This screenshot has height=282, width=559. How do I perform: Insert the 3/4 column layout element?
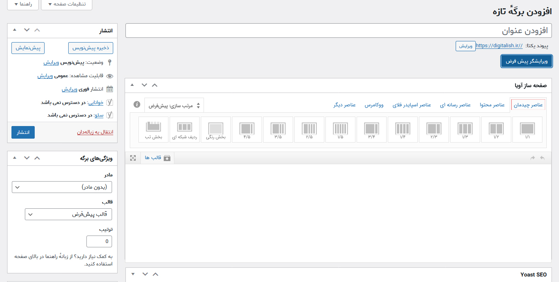tap(371, 130)
